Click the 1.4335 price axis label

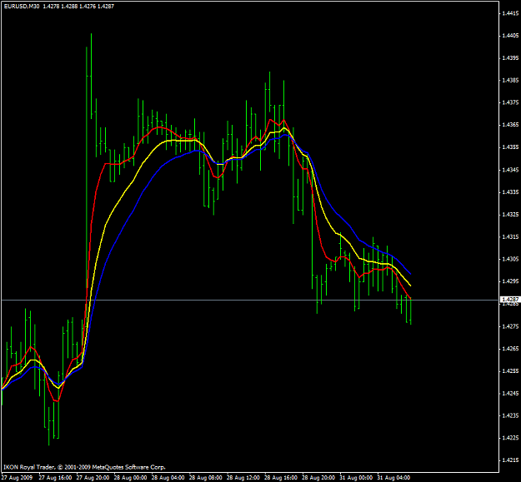(x=510, y=192)
